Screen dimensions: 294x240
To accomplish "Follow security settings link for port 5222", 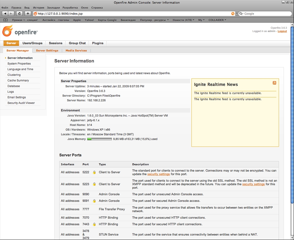I will click(x=159, y=174).
